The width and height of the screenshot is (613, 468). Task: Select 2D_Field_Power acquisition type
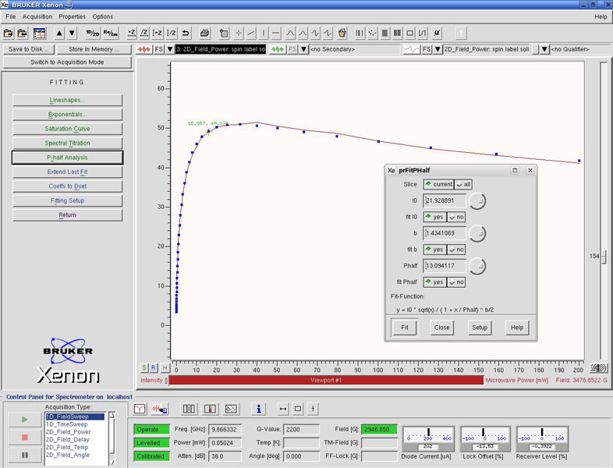coord(68,432)
